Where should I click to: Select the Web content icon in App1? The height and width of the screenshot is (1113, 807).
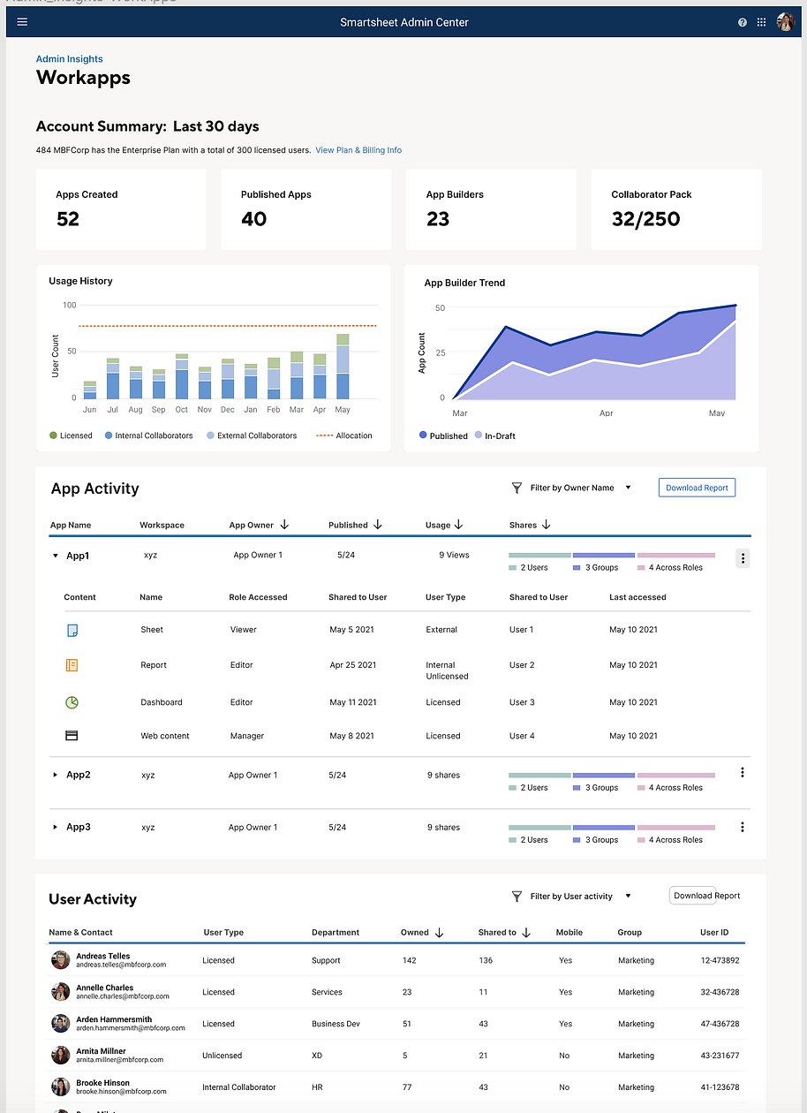pyautogui.click(x=72, y=735)
